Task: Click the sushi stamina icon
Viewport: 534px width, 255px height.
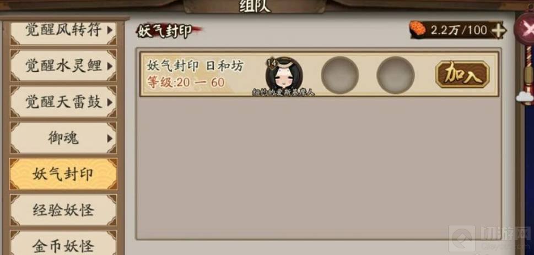Action: tap(417, 29)
